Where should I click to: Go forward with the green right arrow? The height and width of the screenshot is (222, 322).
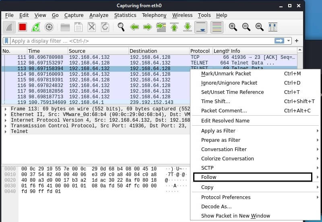tap(148, 27)
